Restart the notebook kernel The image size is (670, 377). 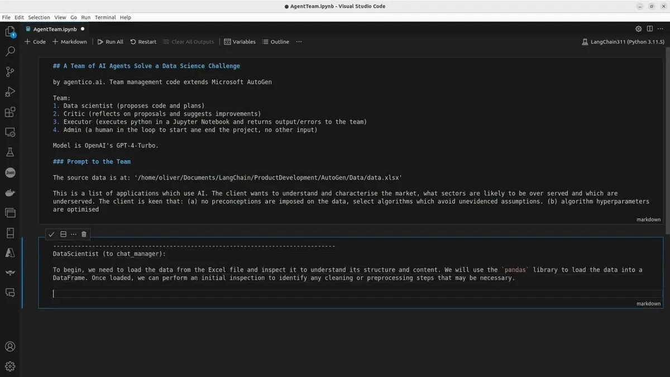click(143, 42)
